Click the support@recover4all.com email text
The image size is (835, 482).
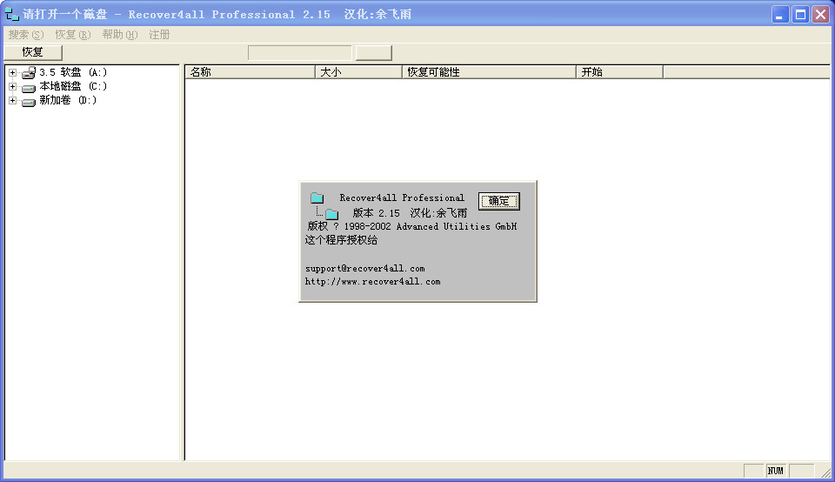tap(364, 269)
